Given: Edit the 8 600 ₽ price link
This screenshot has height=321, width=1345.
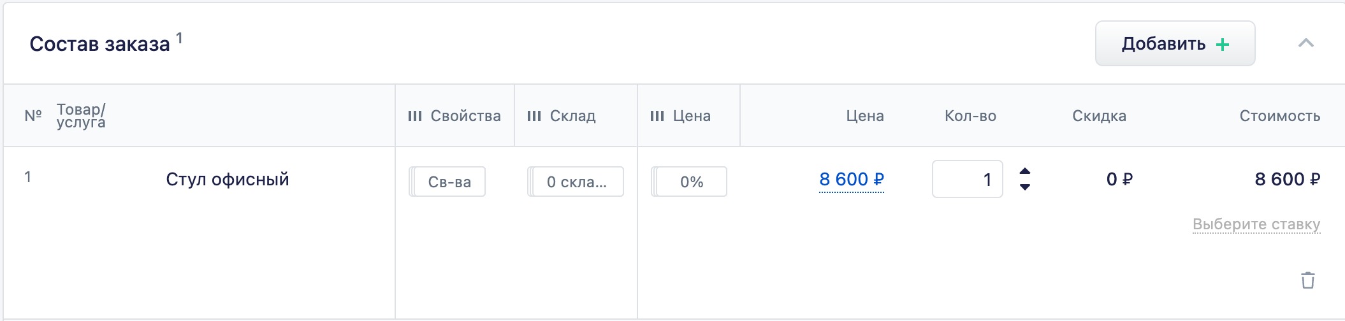Looking at the screenshot, I should 852,180.
